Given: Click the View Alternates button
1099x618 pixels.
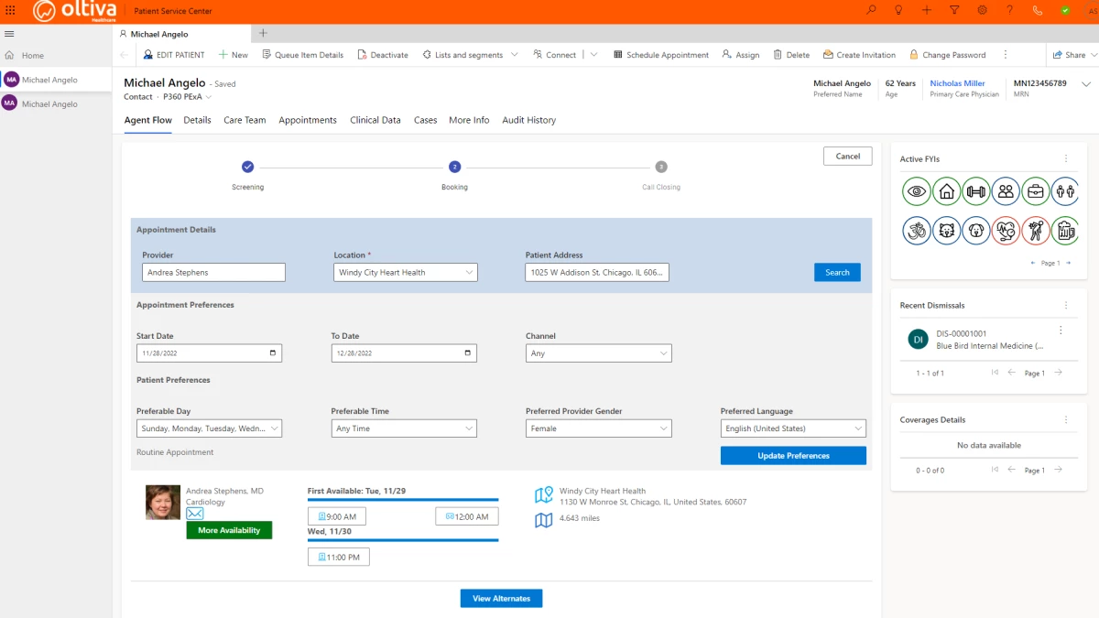Looking at the screenshot, I should 501,598.
